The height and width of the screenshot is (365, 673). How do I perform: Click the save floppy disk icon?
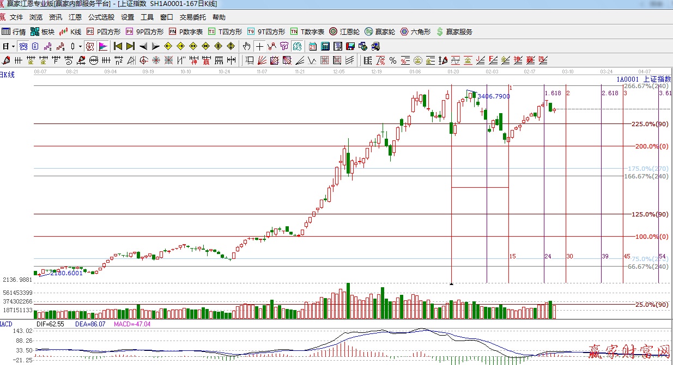[x=350, y=46]
